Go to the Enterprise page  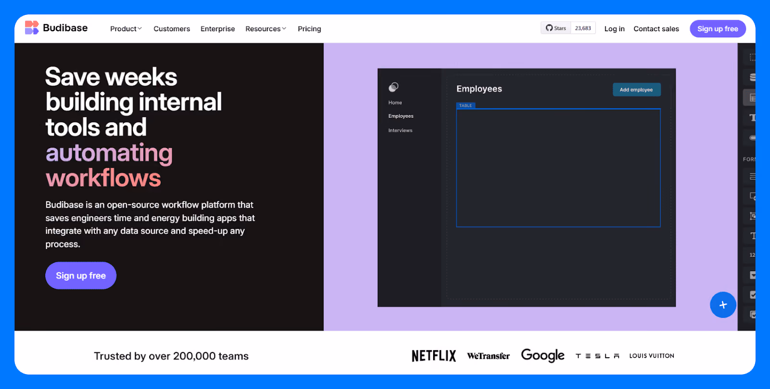point(218,29)
